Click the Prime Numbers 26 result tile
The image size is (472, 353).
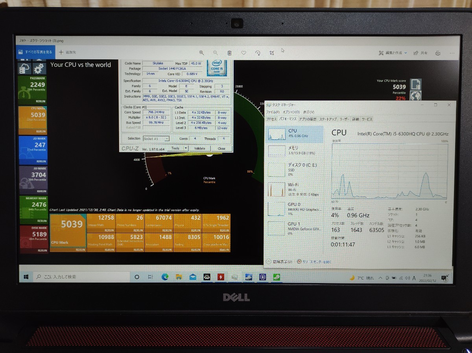point(130,223)
